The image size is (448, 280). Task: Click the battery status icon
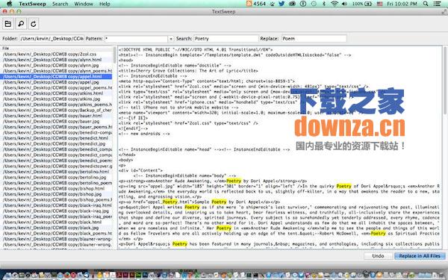[368, 4]
